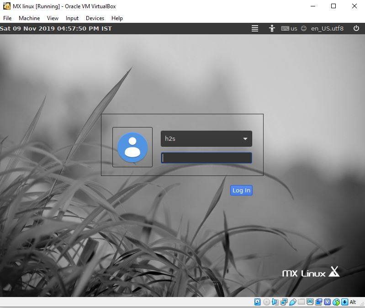Click the smiley face icon beside 'us'
Screen dimensions: 365x308
click(x=303, y=28)
